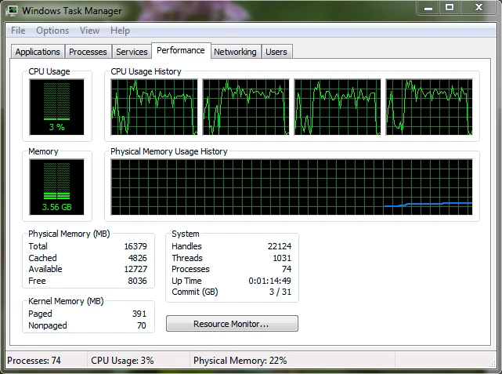The image size is (502, 374).
Task: Click the Nonpaged value 70
Action: [x=142, y=325]
